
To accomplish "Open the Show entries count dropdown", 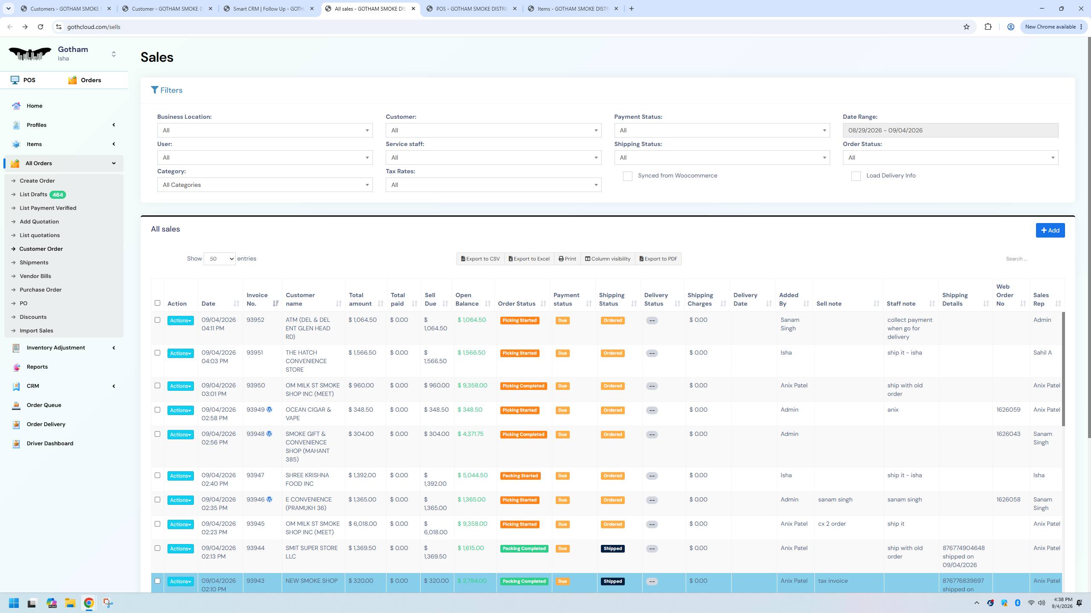I will click(219, 259).
